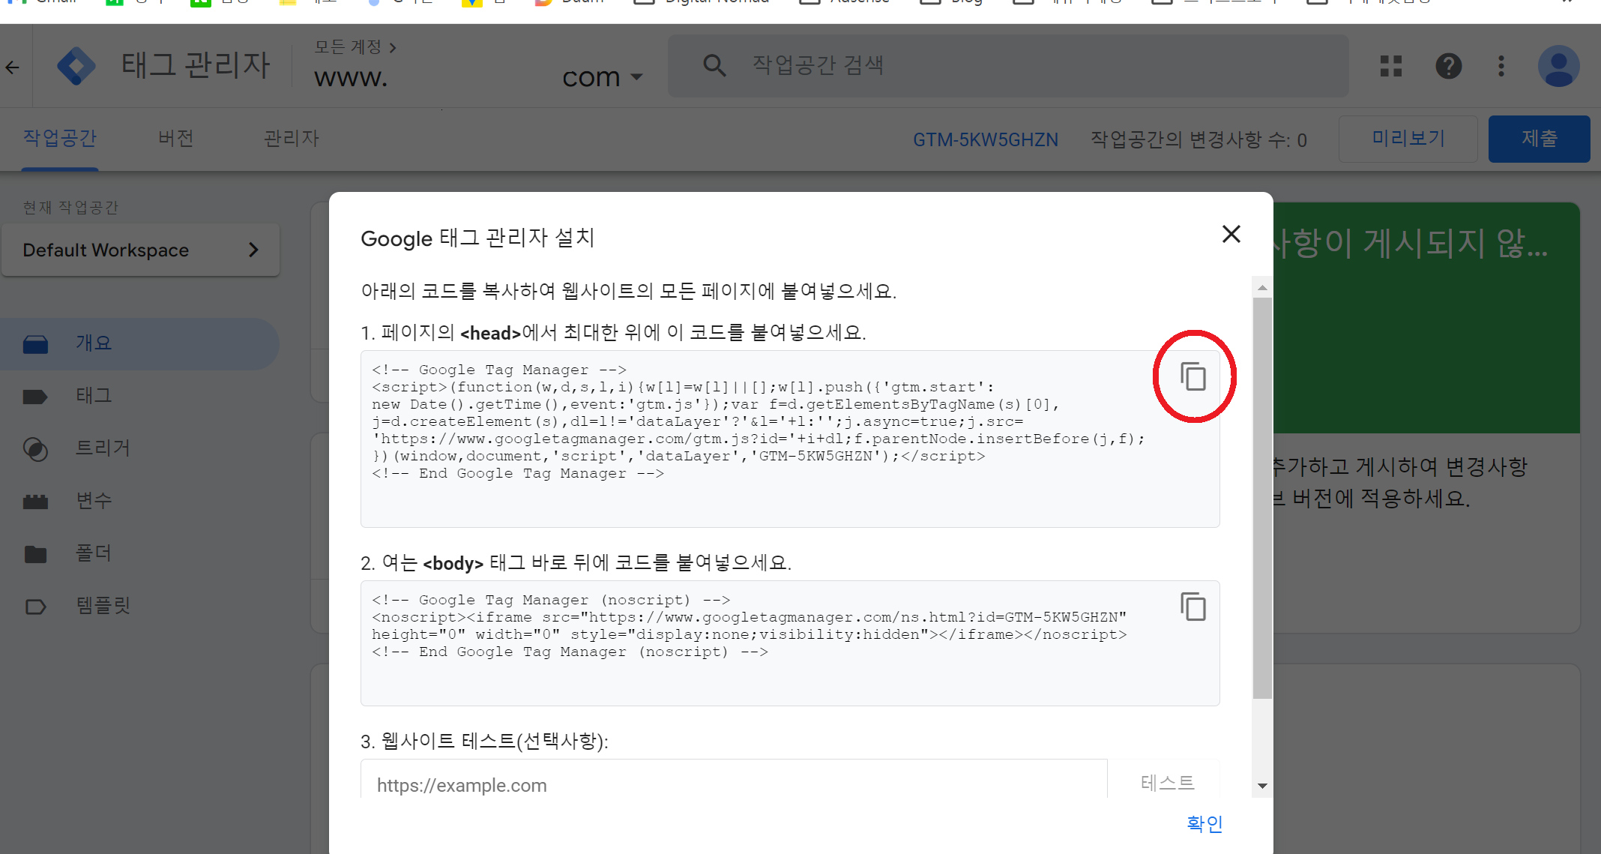The width and height of the screenshot is (1601, 854).
Task: Go back with the left arrow
Action: coord(13,67)
